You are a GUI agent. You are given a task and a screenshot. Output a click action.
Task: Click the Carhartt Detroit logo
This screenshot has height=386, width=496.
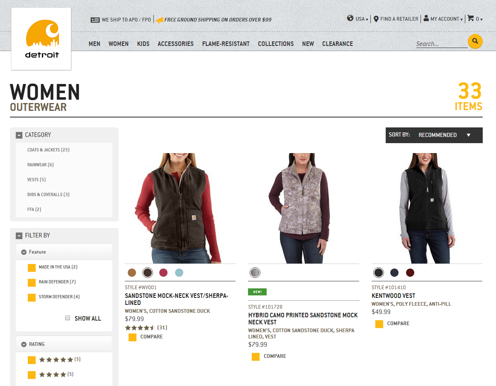pyautogui.click(x=41, y=39)
